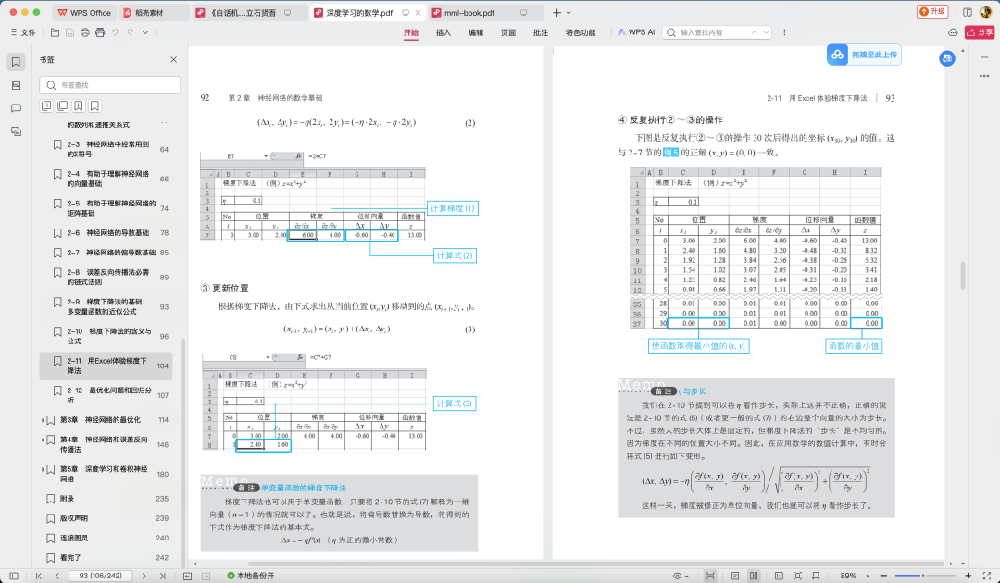The height and width of the screenshot is (583, 1000).
Task: Expand 第5章 深度学习和卷积神经网络 bookmark
Action: (x=43, y=469)
